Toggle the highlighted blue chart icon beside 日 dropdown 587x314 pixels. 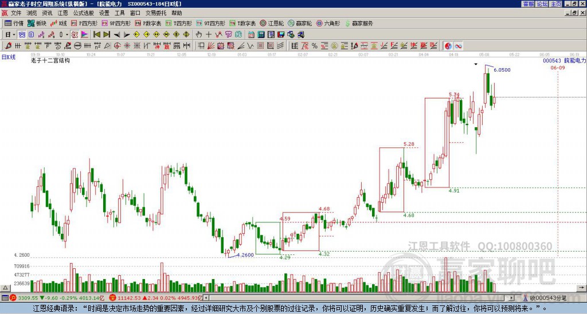pyautogui.click(x=22, y=35)
